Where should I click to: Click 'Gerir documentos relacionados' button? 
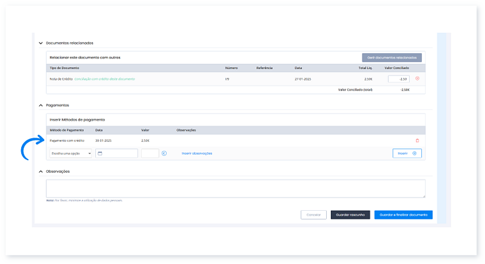[392, 57]
